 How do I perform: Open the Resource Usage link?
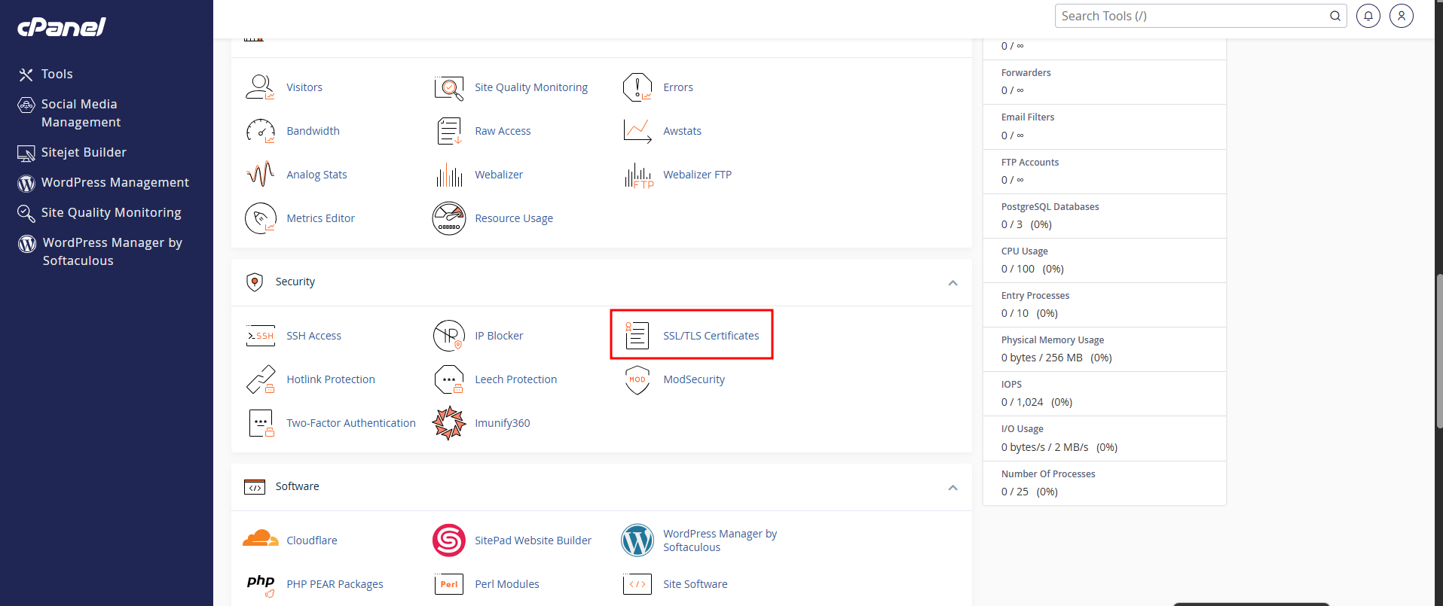tap(514, 218)
